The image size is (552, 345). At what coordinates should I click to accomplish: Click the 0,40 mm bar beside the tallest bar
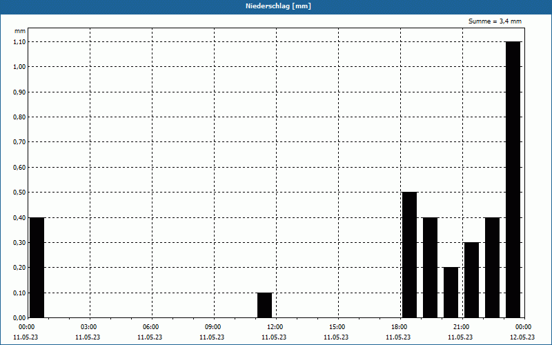[492, 268]
